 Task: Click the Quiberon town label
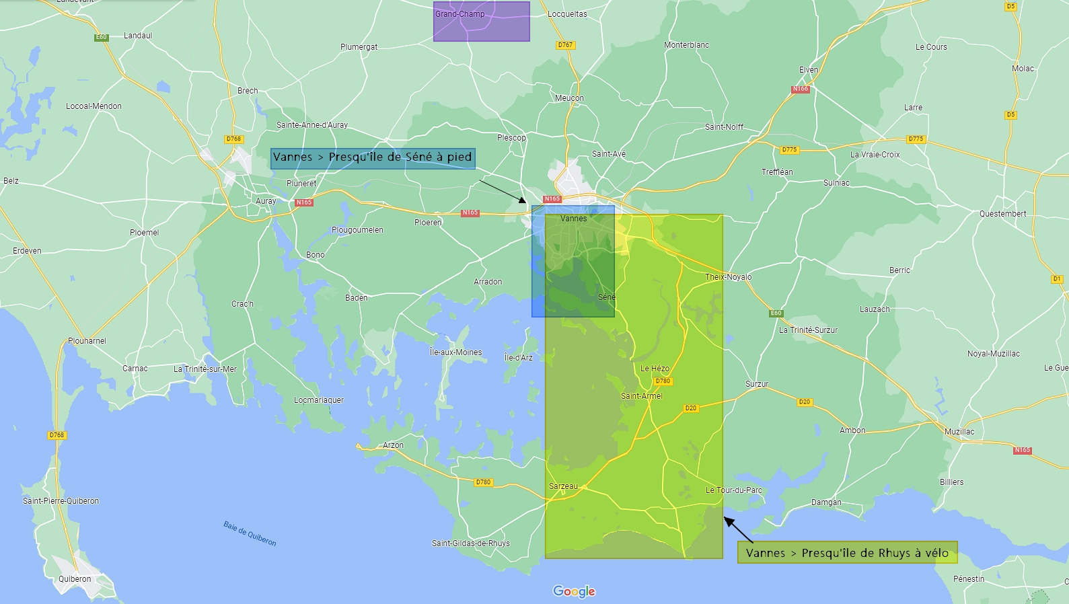click(x=75, y=579)
